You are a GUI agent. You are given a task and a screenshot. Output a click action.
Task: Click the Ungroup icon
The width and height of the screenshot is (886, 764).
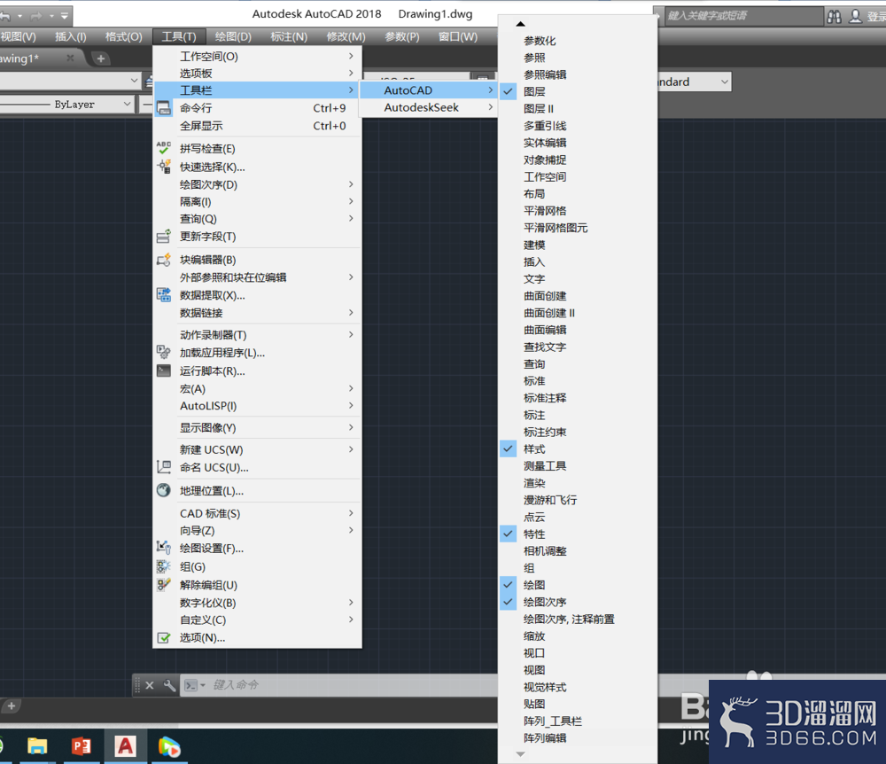pos(164,585)
